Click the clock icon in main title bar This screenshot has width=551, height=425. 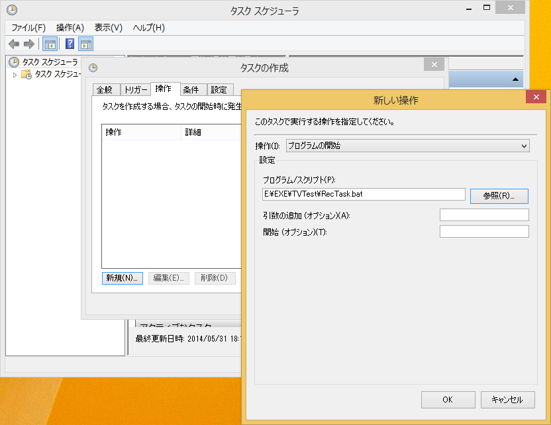click(12, 10)
